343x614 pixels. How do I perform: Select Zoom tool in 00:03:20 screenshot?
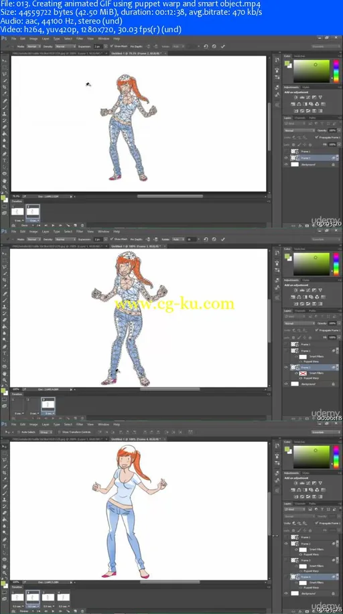(x=4, y=187)
